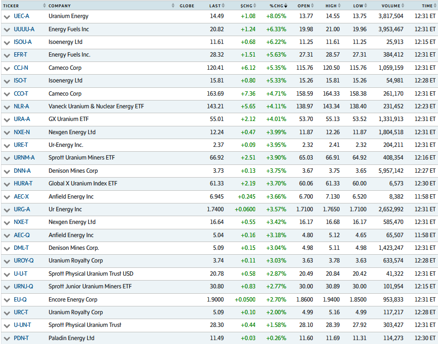The width and height of the screenshot is (438, 344).
Task: Select Sprott Uranium Miners ETF name
Action: pyautogui.click(x=82, y=158)
